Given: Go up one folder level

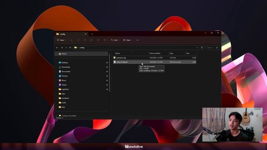Looking at the screenshot, I should point(70,47).
